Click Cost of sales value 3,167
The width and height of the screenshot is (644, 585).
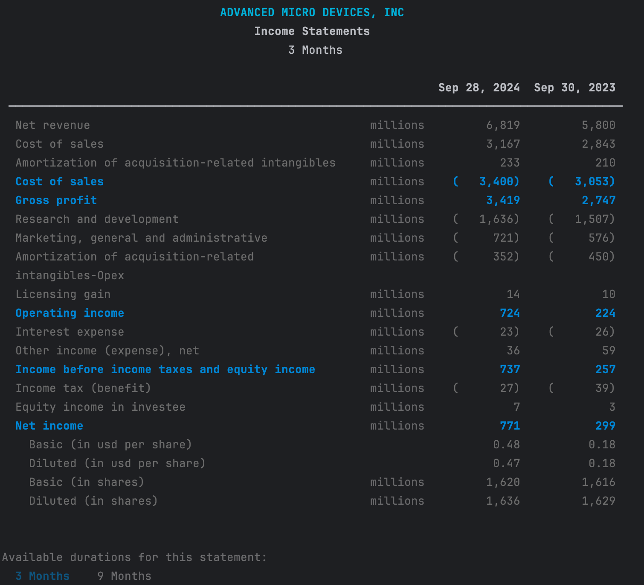pos(503,144)
